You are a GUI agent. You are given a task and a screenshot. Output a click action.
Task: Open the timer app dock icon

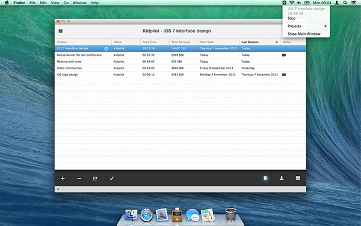point(177,215)
